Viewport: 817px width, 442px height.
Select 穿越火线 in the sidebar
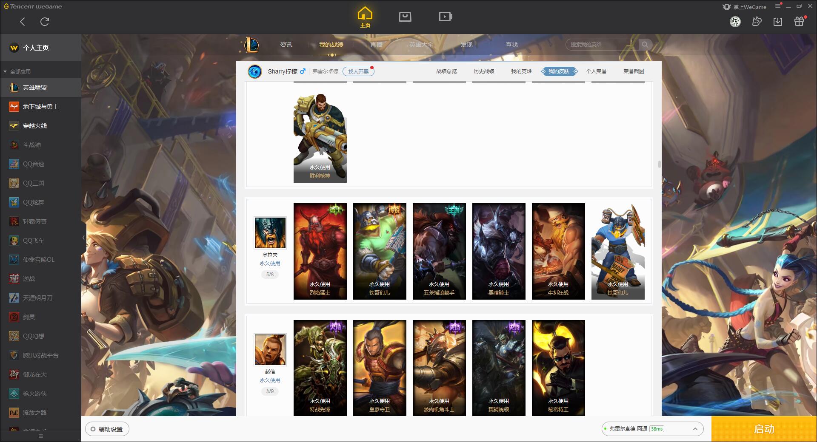(x=40, y=126)
